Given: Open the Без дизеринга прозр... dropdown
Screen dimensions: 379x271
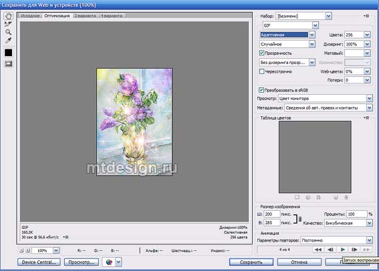Looking at the screenshot, I should click(312, 63).
